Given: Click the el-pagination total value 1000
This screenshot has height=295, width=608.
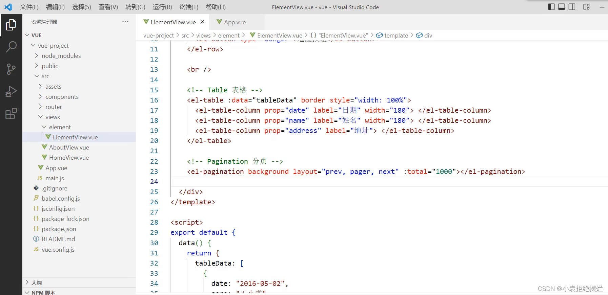Looking at the screenshot, I should click(x=444, y=172).
